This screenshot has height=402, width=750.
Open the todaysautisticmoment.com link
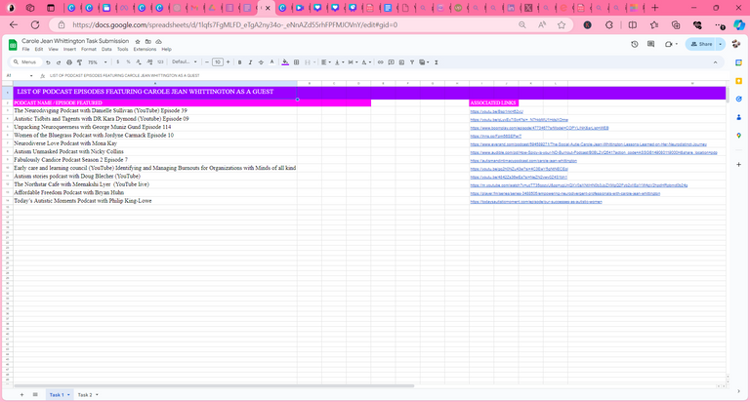[x=536, y=202]
